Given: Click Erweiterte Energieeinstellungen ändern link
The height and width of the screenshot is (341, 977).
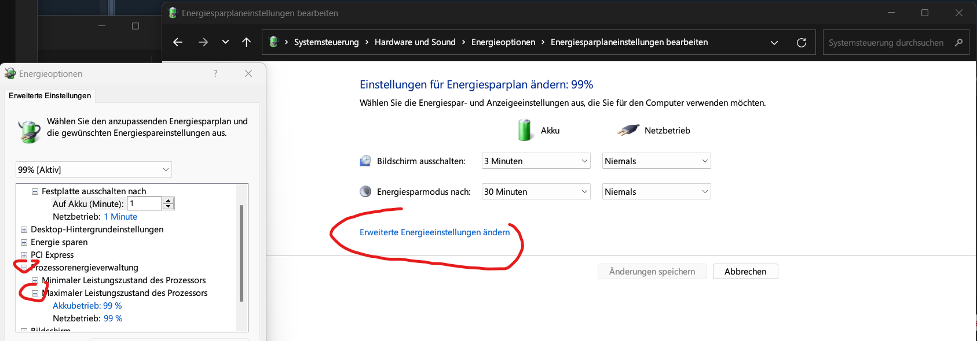Looking at the screenshot, I should click(x=434, y=232).
